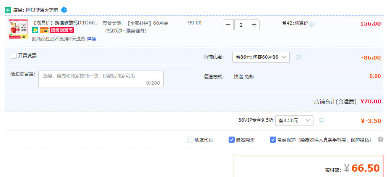Screen dimensions: 388x177
Task: Open the calcium D3 product thumbnail
Action: (18, 29)
